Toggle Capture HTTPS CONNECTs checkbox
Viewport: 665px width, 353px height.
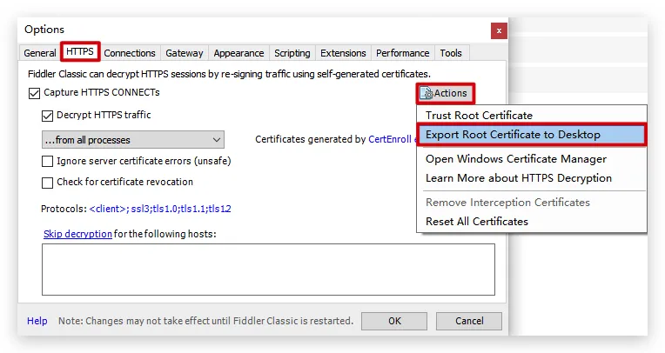coord(34,93)
